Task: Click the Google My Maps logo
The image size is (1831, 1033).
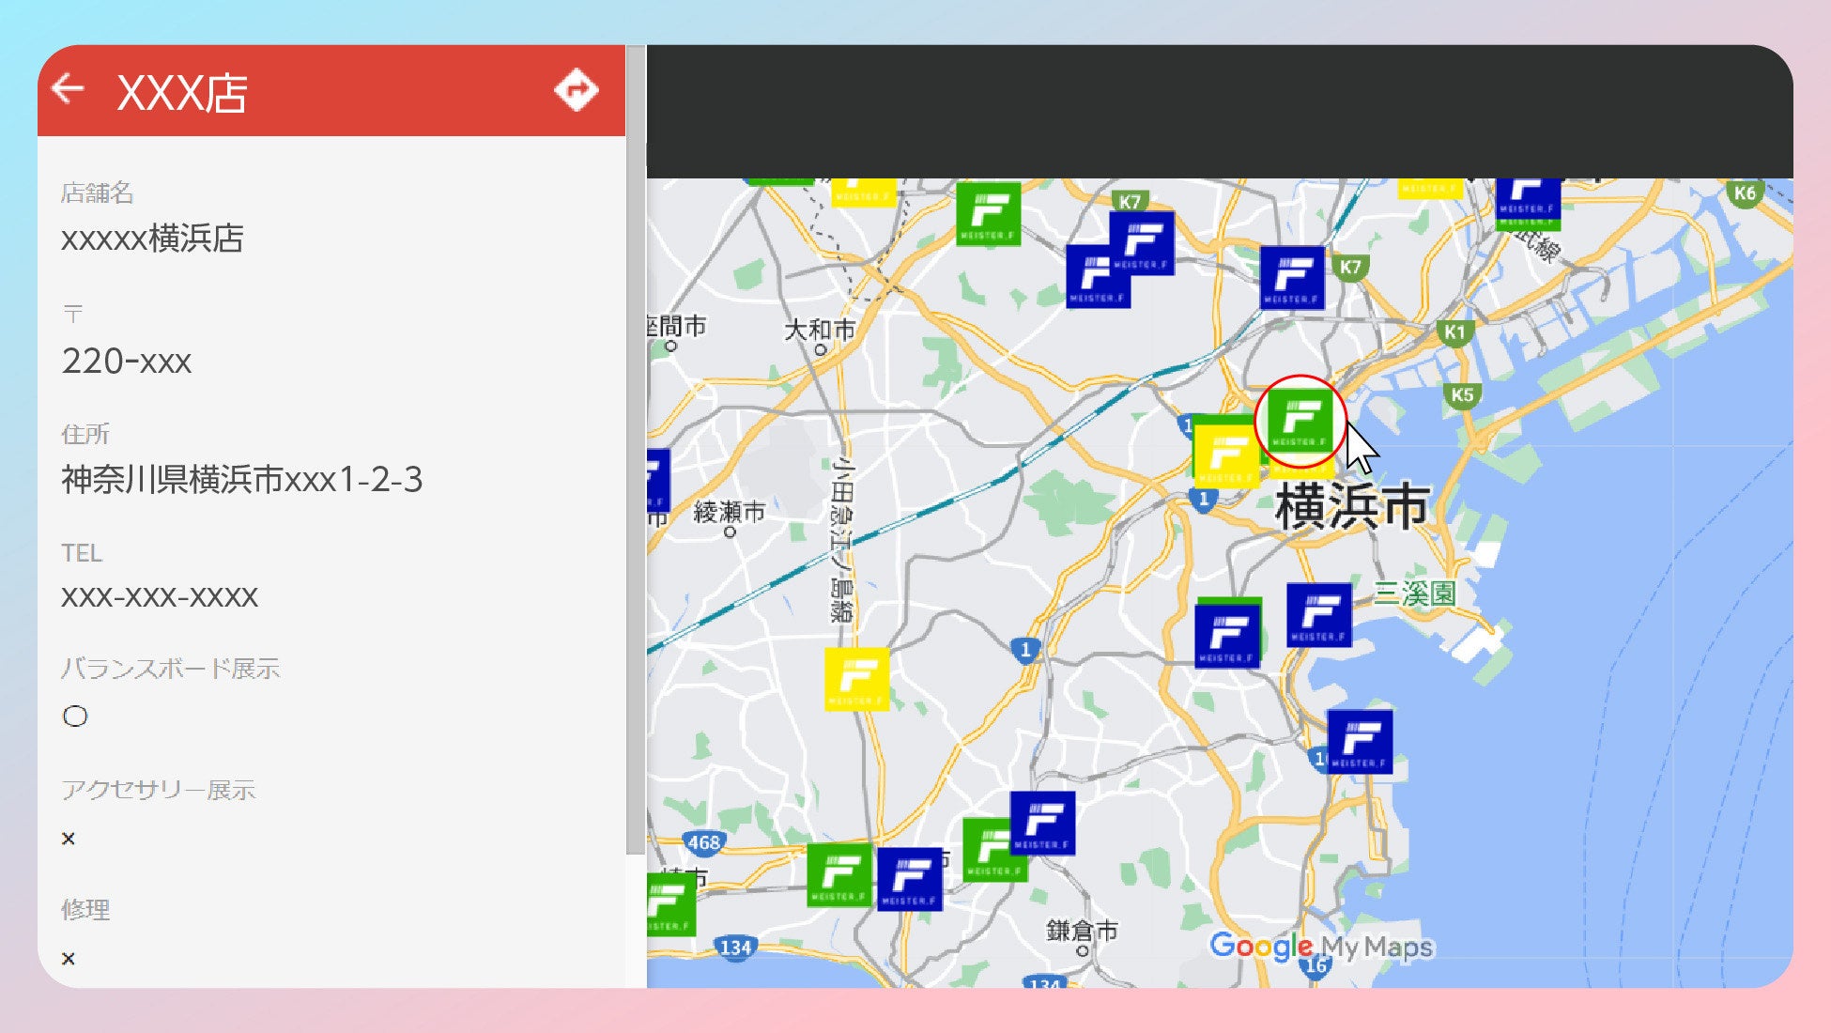Action: point(1320,946)
